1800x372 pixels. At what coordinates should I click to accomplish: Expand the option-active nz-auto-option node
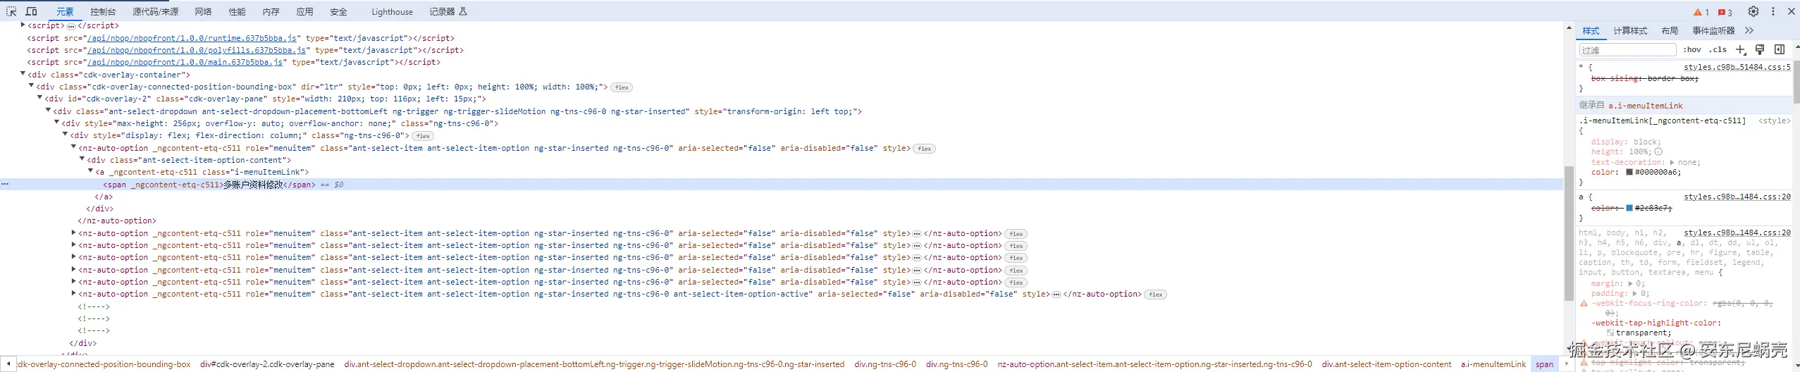tap(74, 294)
